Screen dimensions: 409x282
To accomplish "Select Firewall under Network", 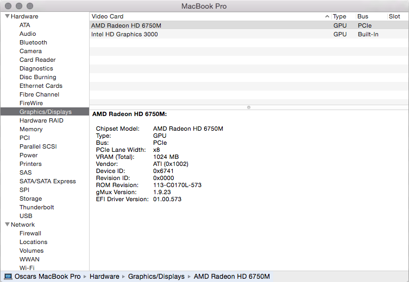I will [30, 233].
